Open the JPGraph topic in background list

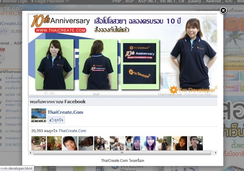click(13, 111)
